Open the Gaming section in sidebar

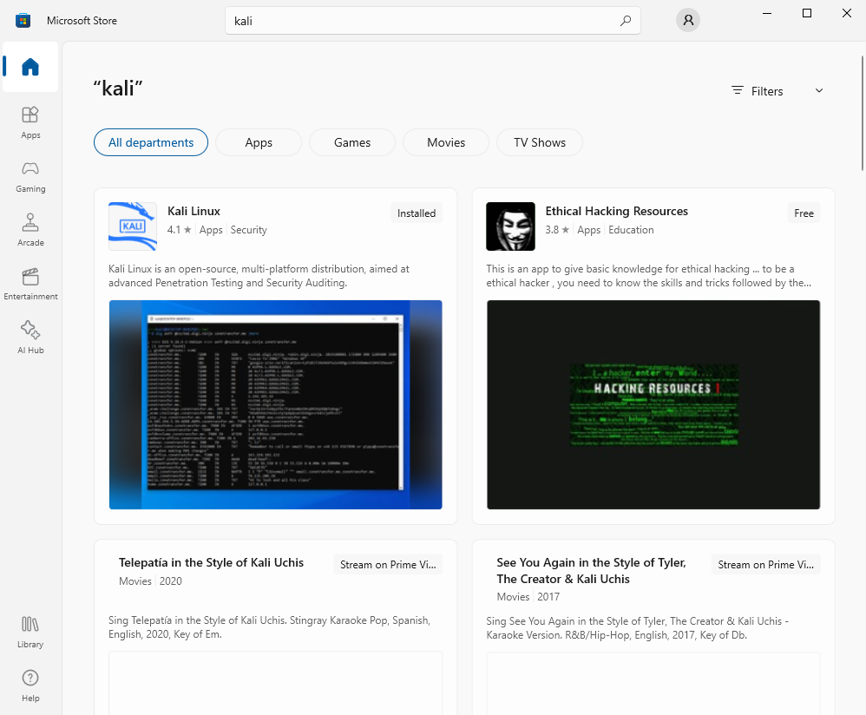click(30, 175)
